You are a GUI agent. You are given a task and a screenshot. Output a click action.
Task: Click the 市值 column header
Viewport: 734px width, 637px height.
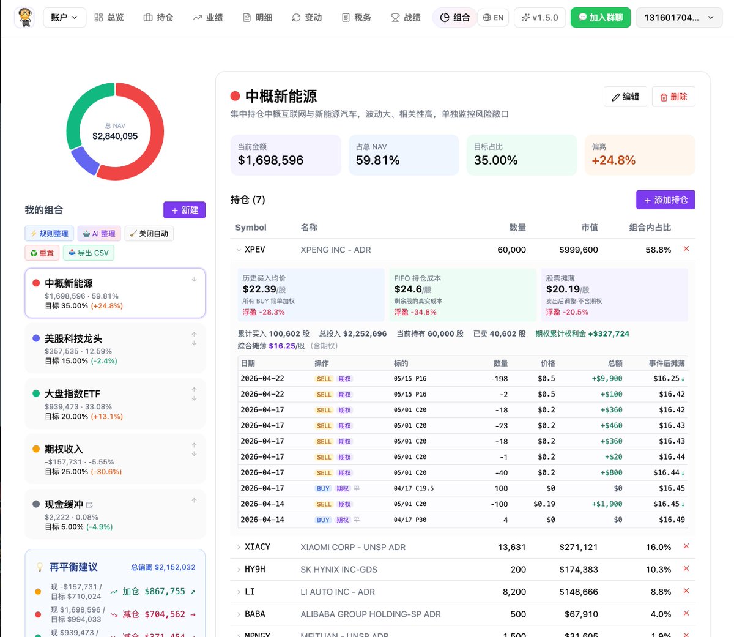coord(590,228)
